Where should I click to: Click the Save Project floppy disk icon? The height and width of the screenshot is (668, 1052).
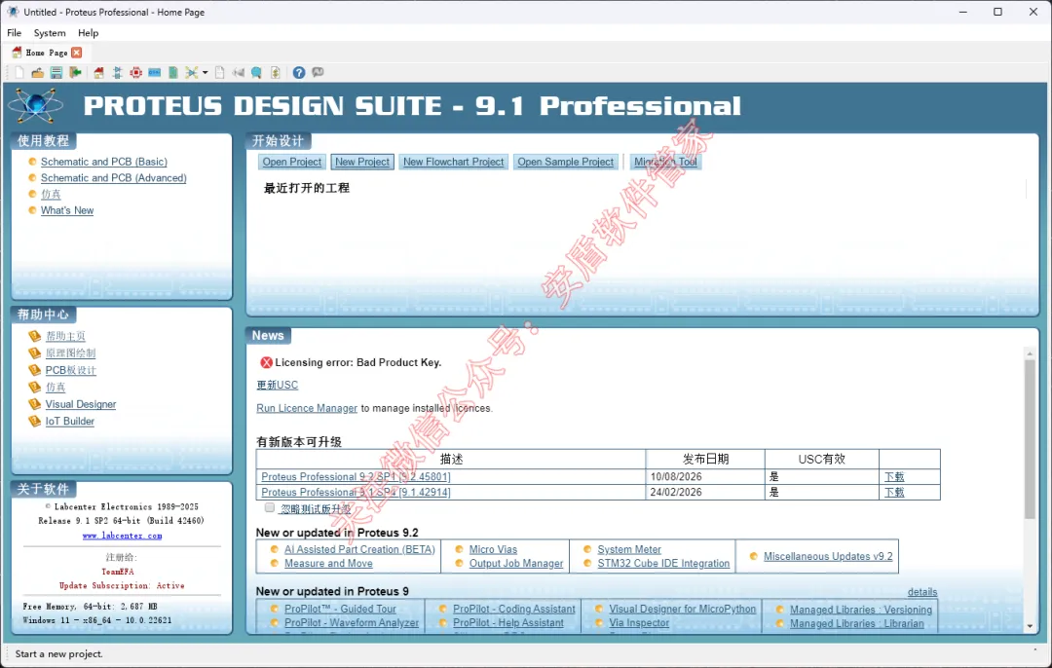tap(56, 72)
